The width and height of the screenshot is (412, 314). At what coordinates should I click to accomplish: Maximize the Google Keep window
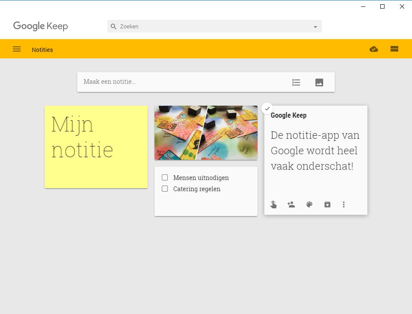click(382, 6)
